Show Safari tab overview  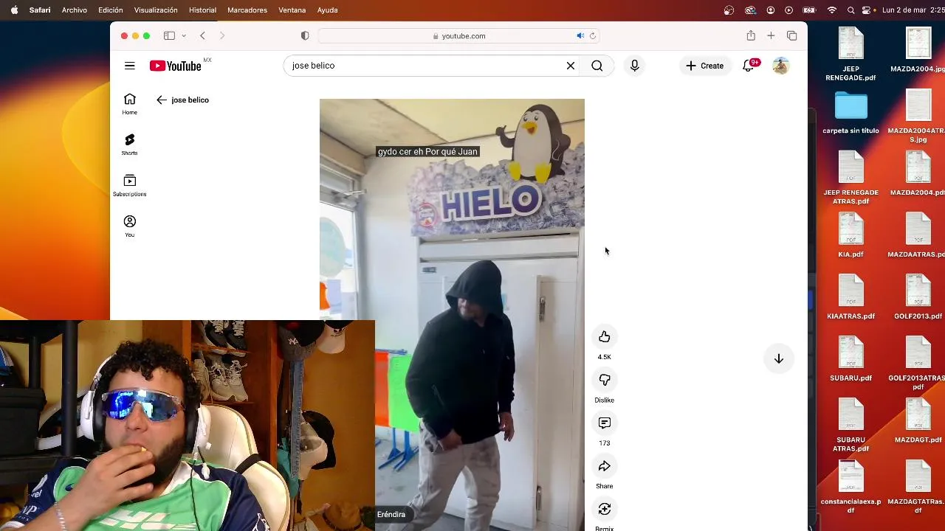coord(791,35)
